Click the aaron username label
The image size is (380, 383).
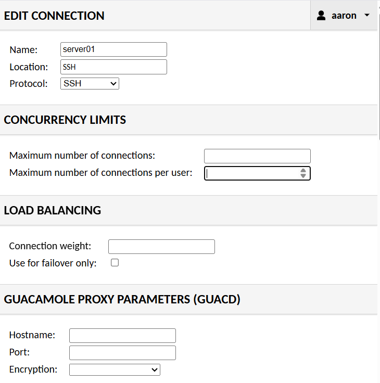click(x=344, y=16)
